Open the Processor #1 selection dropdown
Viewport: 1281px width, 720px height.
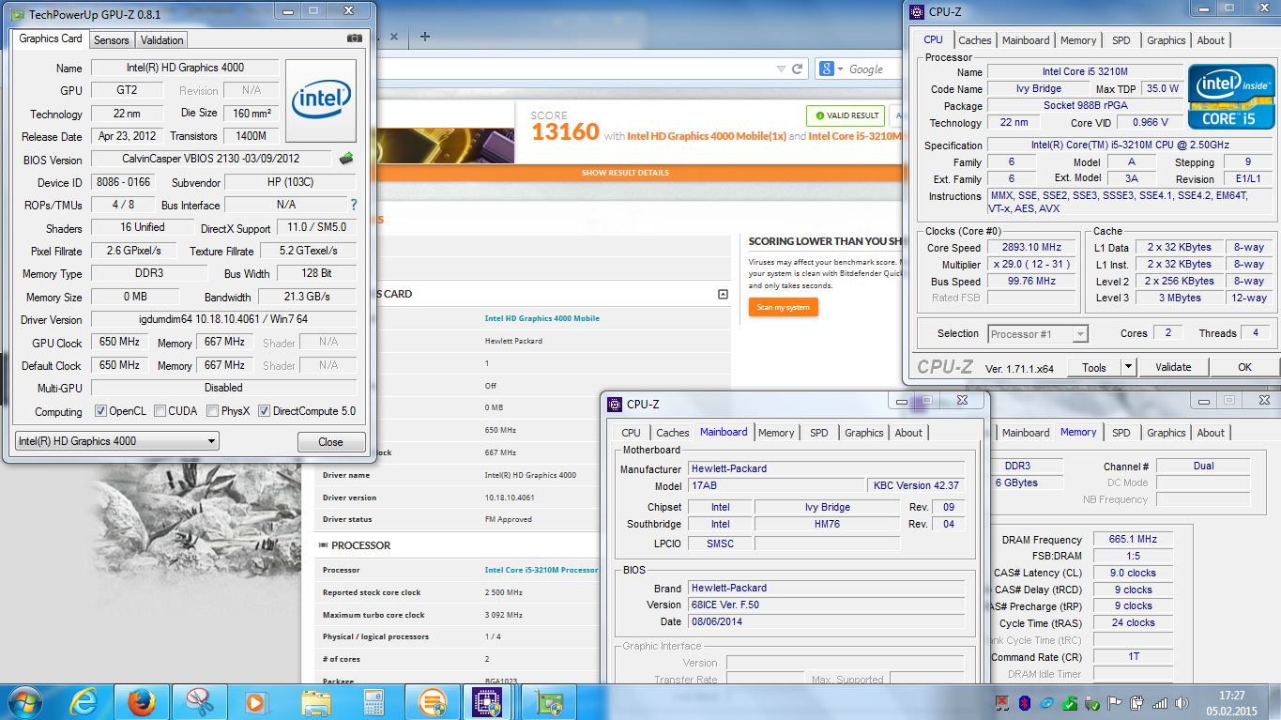click(1038, 334)
